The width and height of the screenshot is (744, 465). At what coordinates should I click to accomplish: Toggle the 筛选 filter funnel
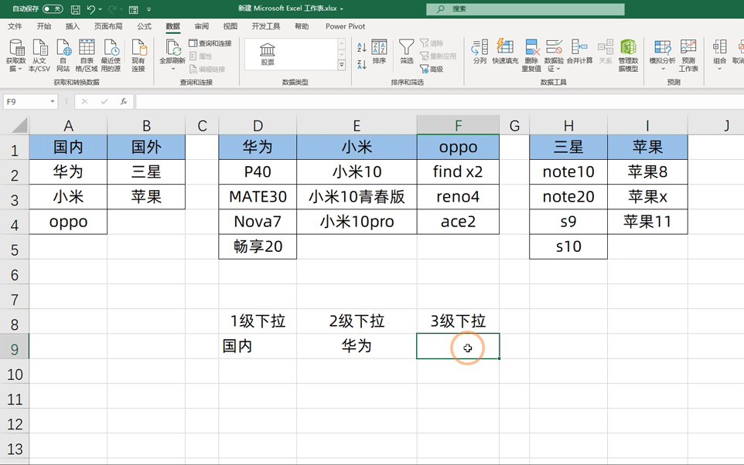point(407,52)
